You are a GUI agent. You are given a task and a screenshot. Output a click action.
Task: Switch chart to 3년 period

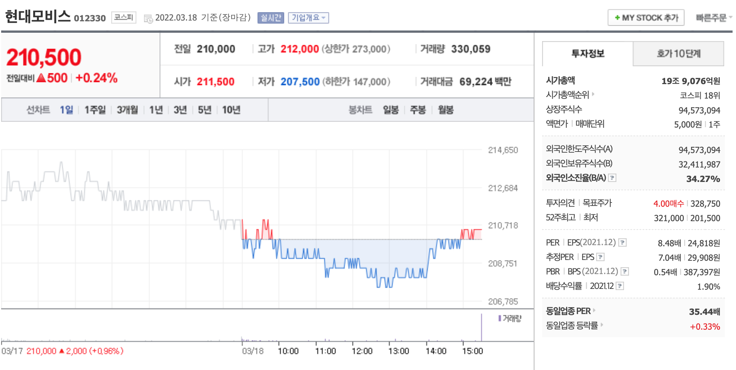(x=180, y=110)
